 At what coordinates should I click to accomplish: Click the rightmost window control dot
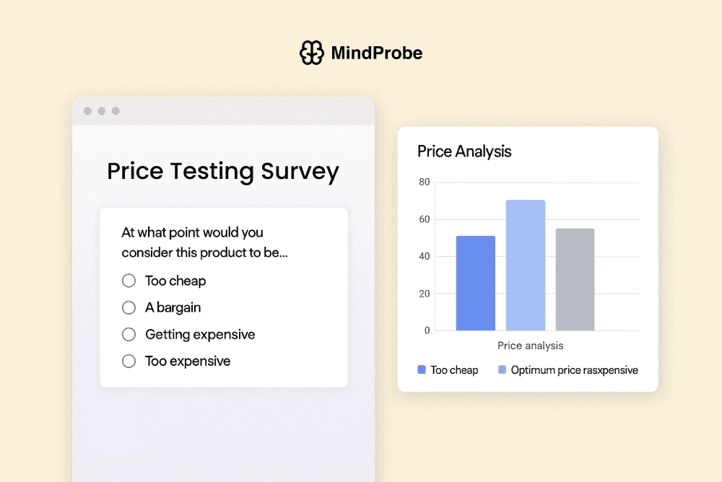pos(114,111)
